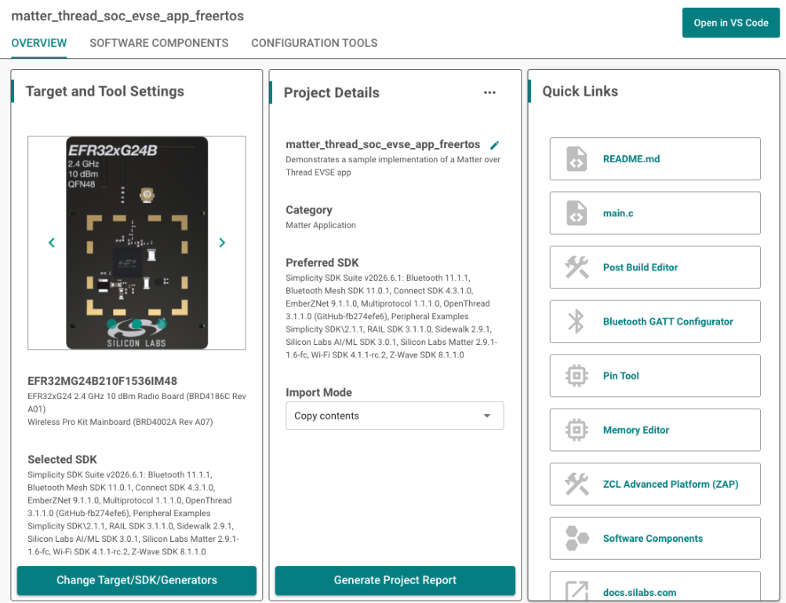The height and width of the screenshot is (603, 786).
Task: Open the Memory Editor link
Action: tap(655, 430)
